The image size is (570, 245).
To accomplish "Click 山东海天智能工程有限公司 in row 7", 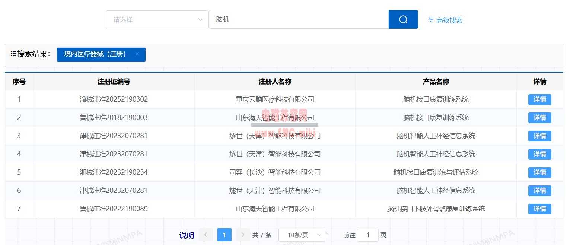I will 275,209.
